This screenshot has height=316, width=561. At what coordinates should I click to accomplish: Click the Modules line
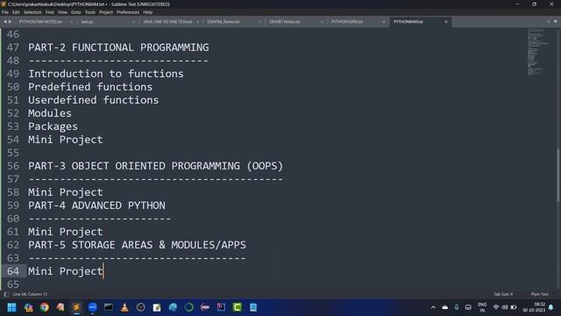tap(50, 113)
